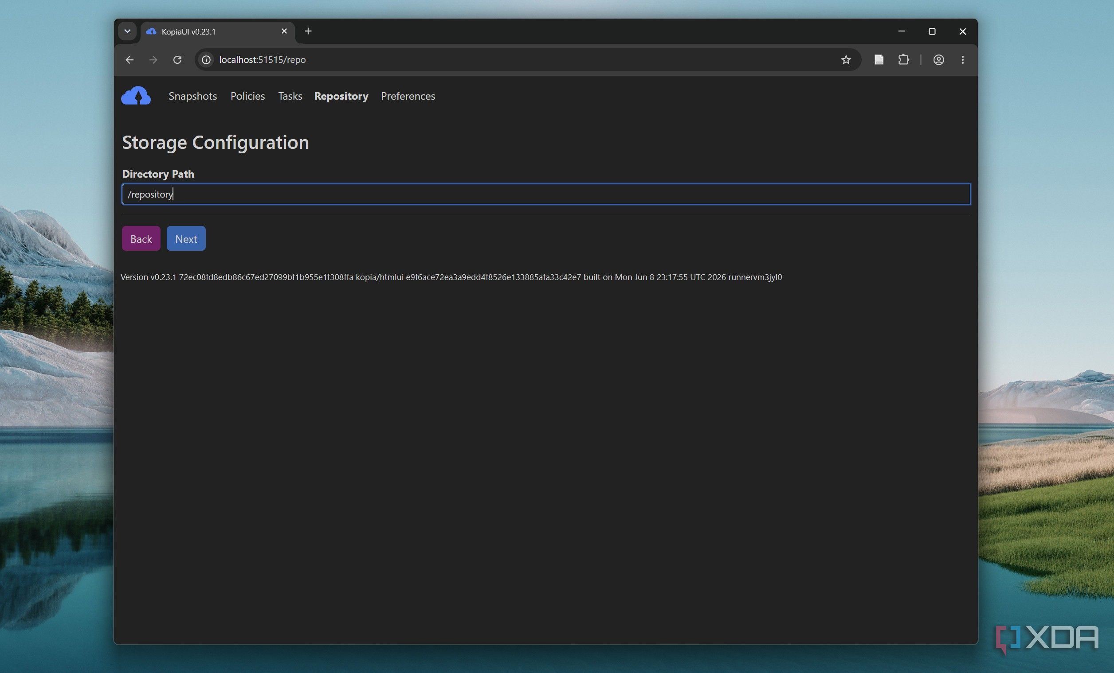Open a new tab with plus button

click(x=308, y=31)
